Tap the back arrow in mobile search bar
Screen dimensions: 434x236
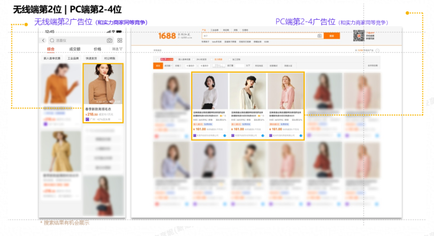tap(44, 40)
